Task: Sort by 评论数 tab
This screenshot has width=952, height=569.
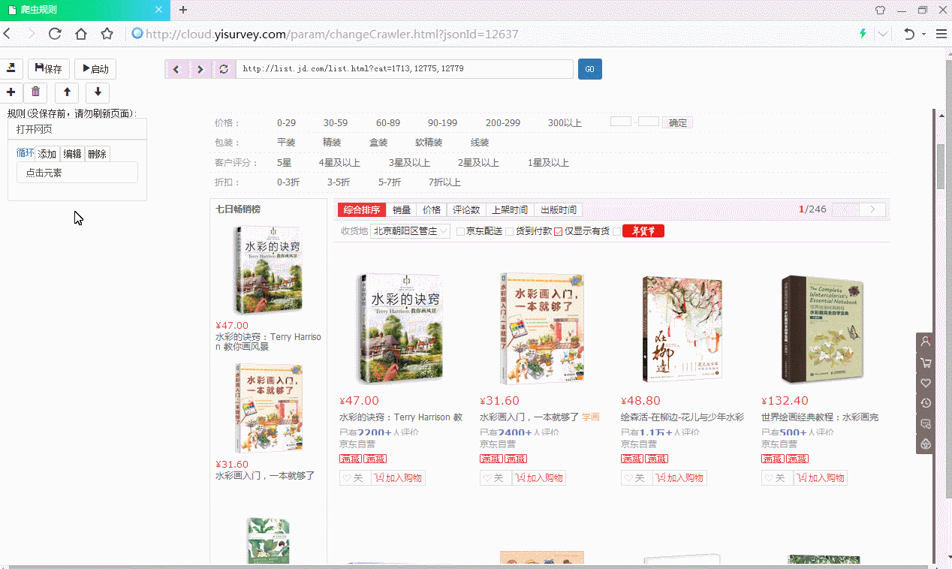Action: [466, 210]
